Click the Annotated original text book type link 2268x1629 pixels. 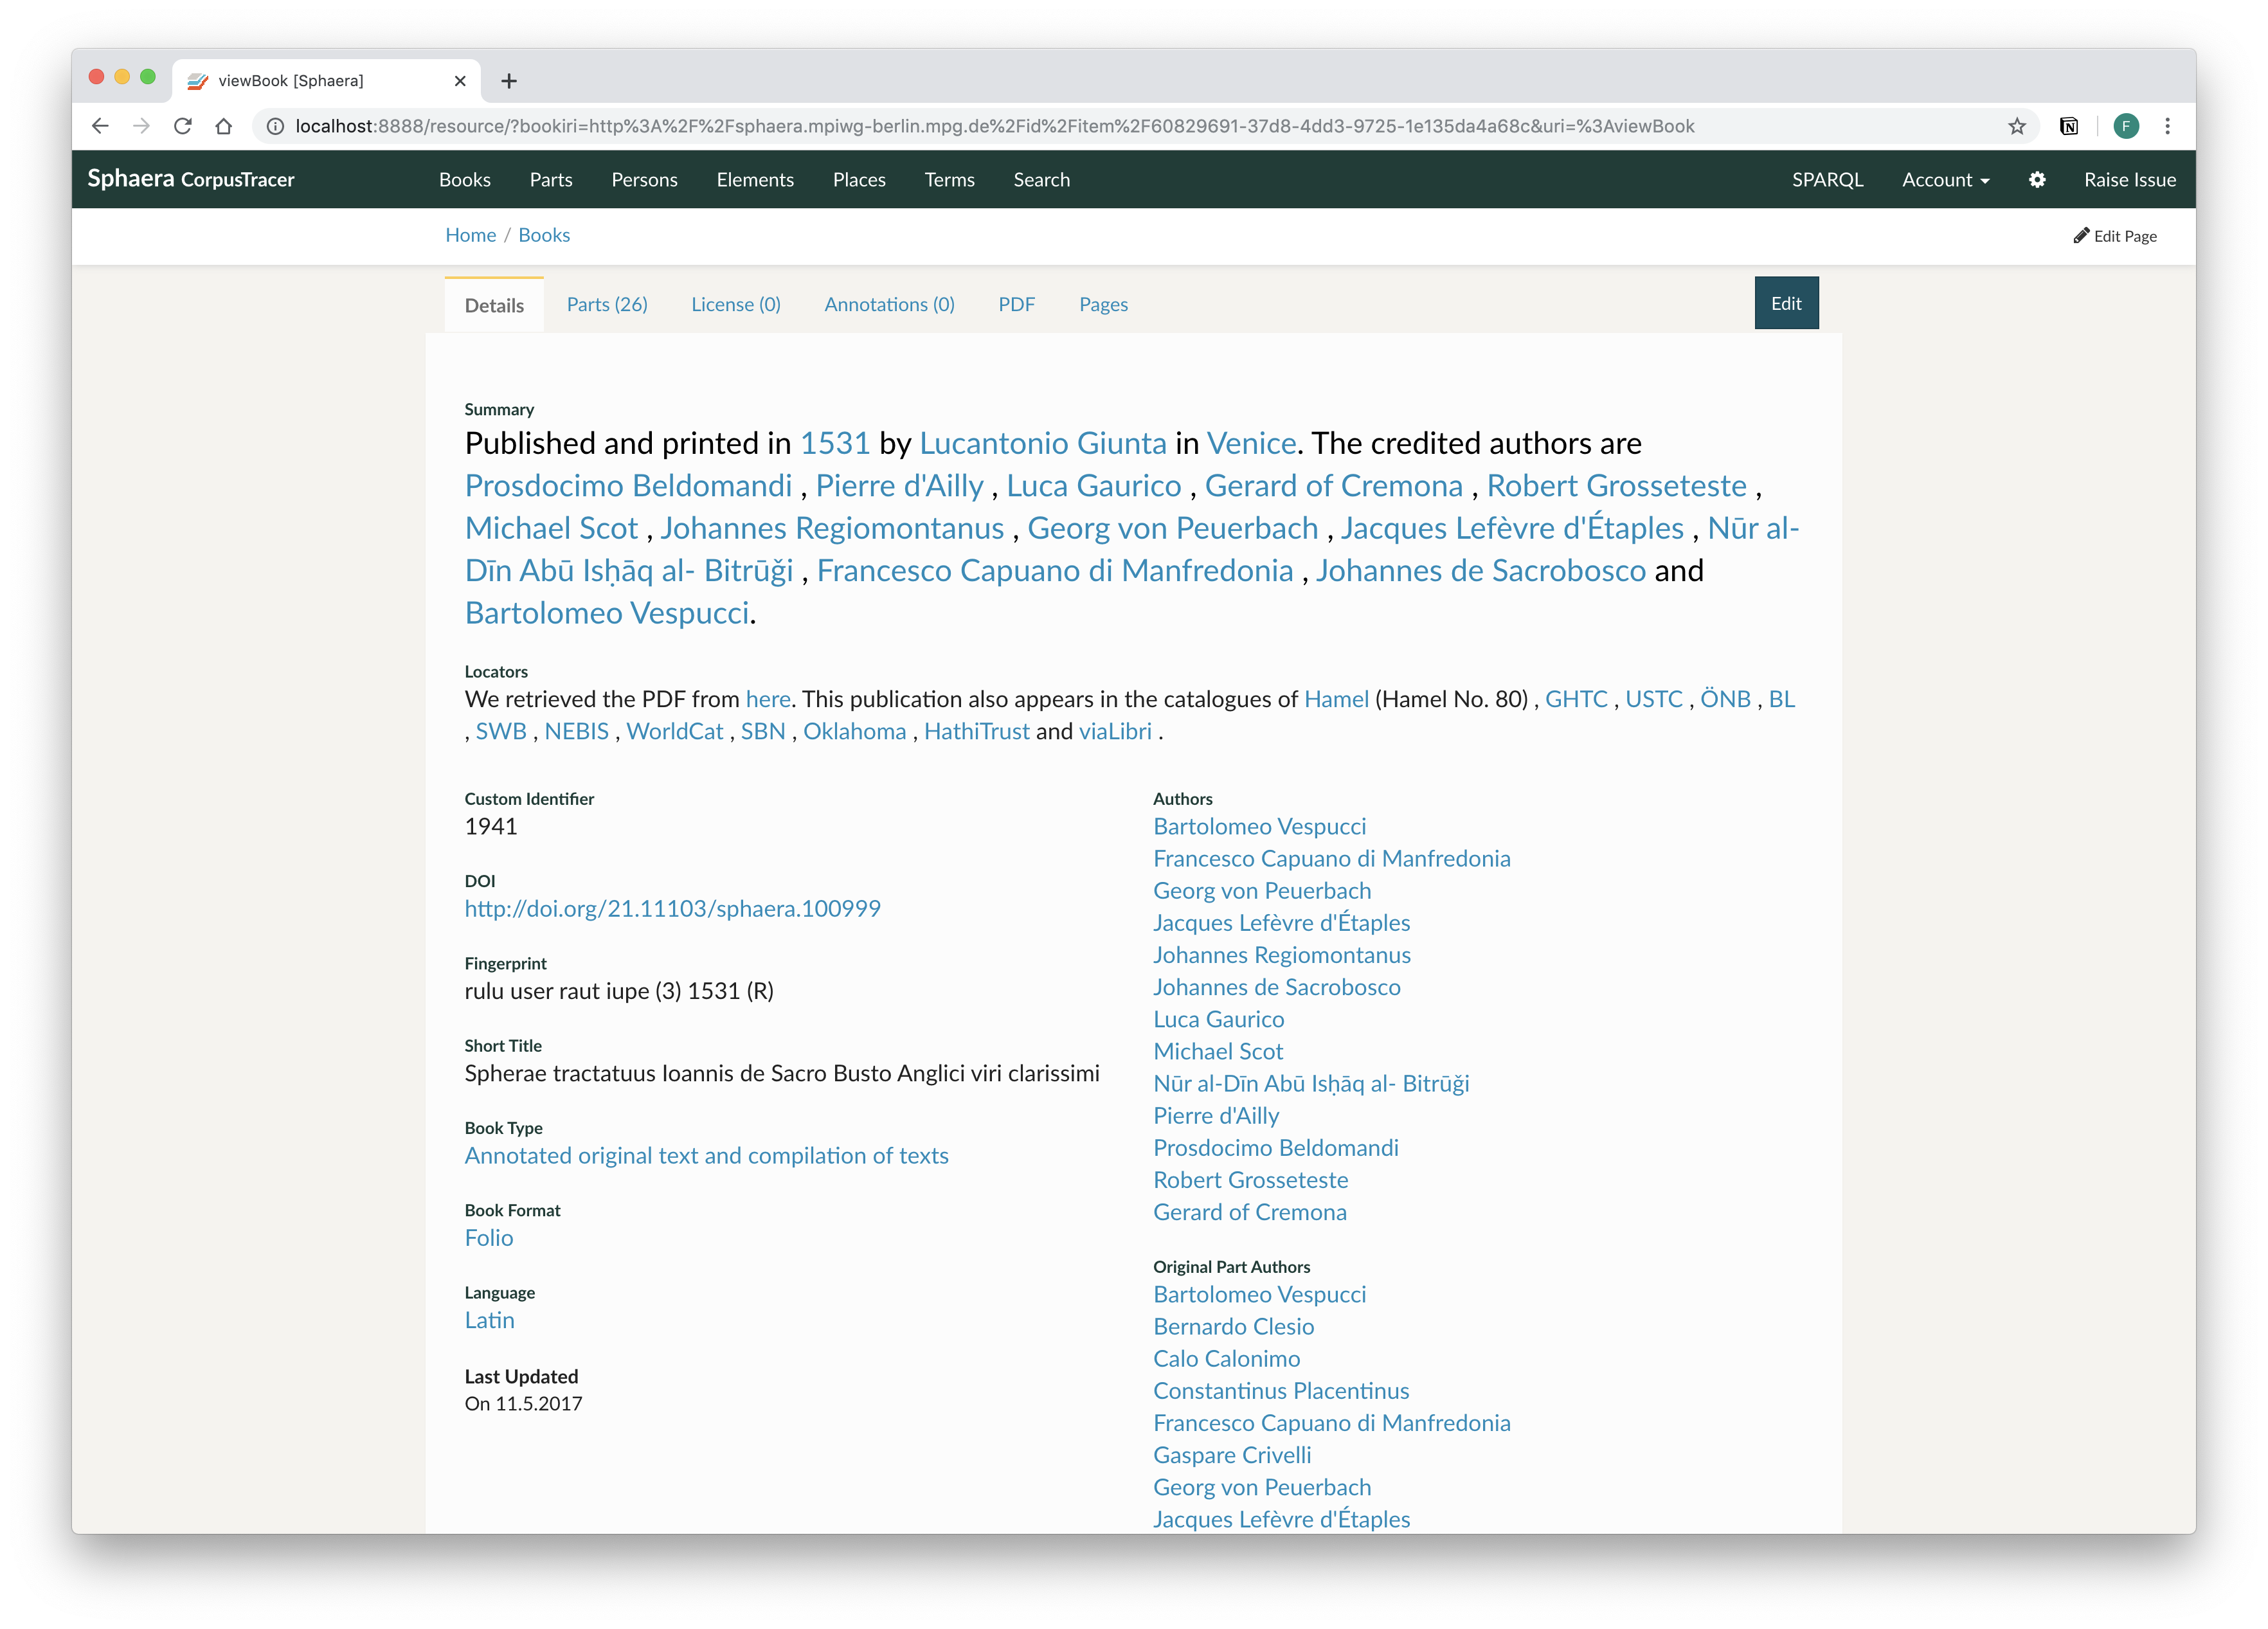707,1155
